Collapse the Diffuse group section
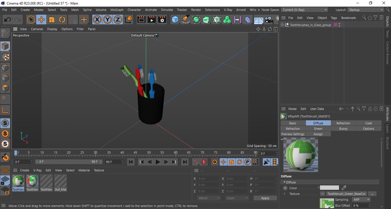Screen dimensions: 391x209 click(285, 182)
